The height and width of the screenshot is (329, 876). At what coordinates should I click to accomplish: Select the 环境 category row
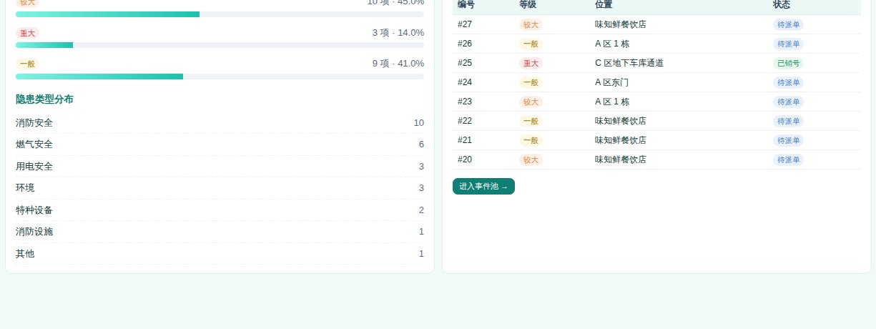[x=220, y=188]
